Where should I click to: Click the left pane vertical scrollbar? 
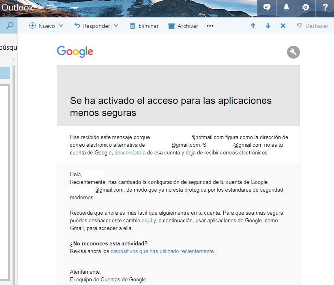click(14, 174)
